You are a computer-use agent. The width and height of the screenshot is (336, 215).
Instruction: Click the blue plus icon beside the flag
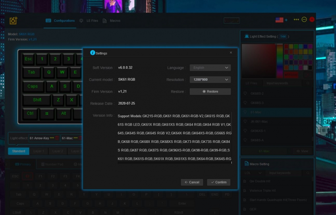(x=286, y=20)
